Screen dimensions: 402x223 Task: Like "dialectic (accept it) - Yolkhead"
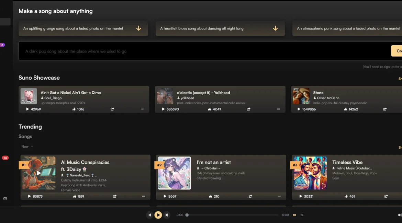(x=210, y=109)
